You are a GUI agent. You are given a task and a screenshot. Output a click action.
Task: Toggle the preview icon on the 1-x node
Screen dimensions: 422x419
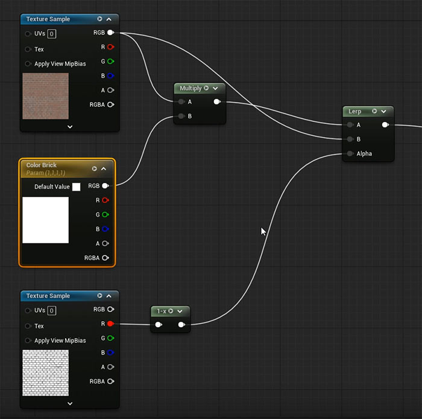pyautogui.click(x=171, y=312)
